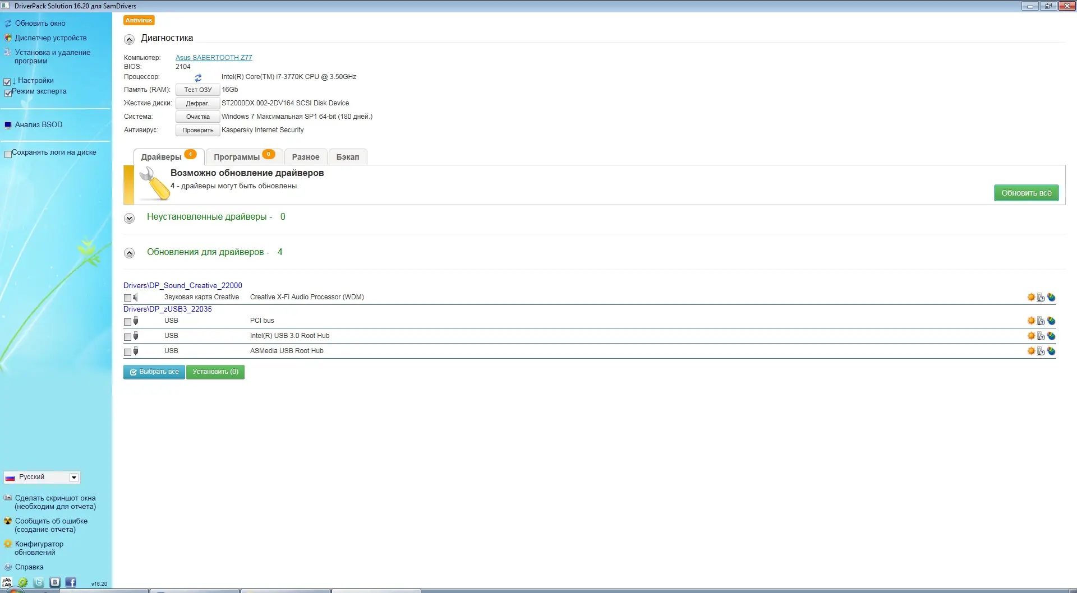This screenshot has width=1077, height=593.
Task: Toggle the Настройки checkbox
Action: 7,82
